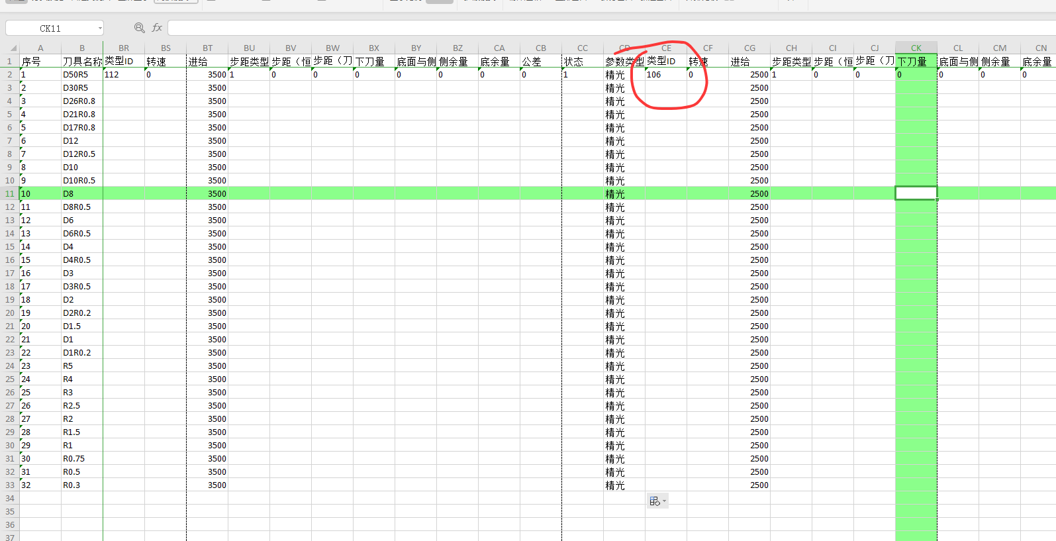1056x541 pixels.
Task: Click the tool name cell D8 in row 11
Action: coord(82,193)
